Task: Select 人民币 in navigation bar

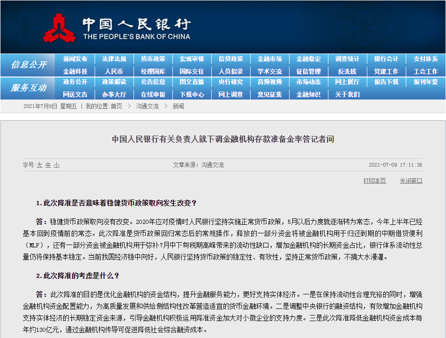Action: 114,71
